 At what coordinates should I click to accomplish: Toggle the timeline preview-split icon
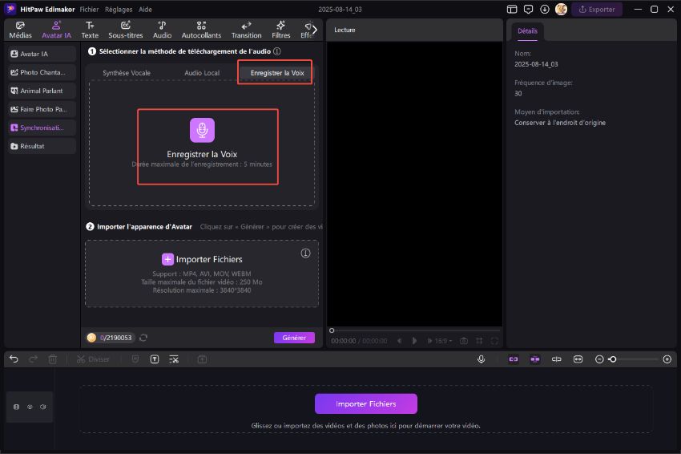click(556, 359)
